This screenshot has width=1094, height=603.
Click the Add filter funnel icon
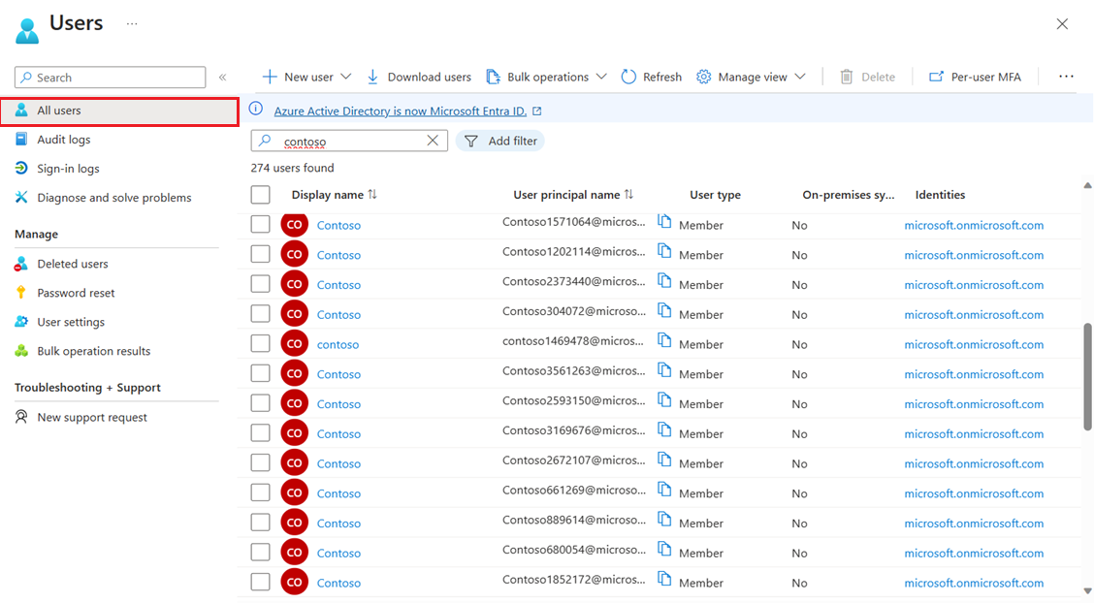(470, 141)
